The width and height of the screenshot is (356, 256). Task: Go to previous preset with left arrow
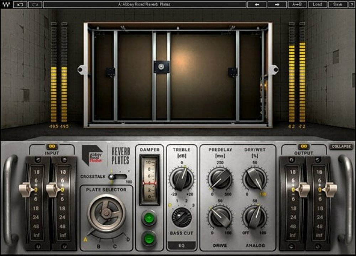256,4
